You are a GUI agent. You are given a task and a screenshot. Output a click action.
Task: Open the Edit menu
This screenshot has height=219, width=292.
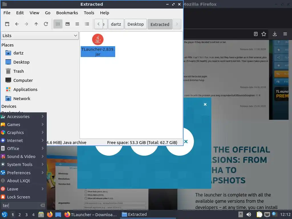click(20, 13)
